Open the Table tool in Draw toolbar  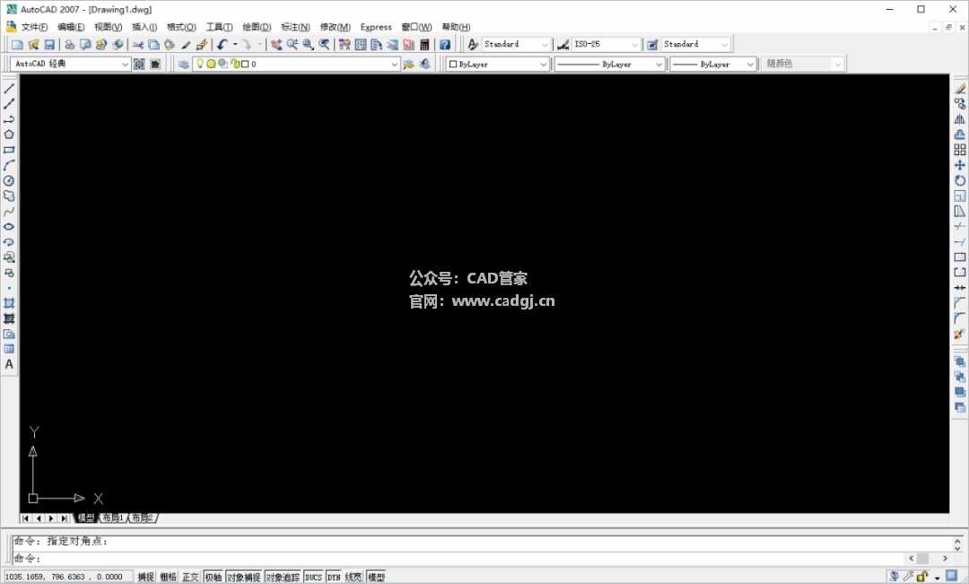tap(9, 349)
